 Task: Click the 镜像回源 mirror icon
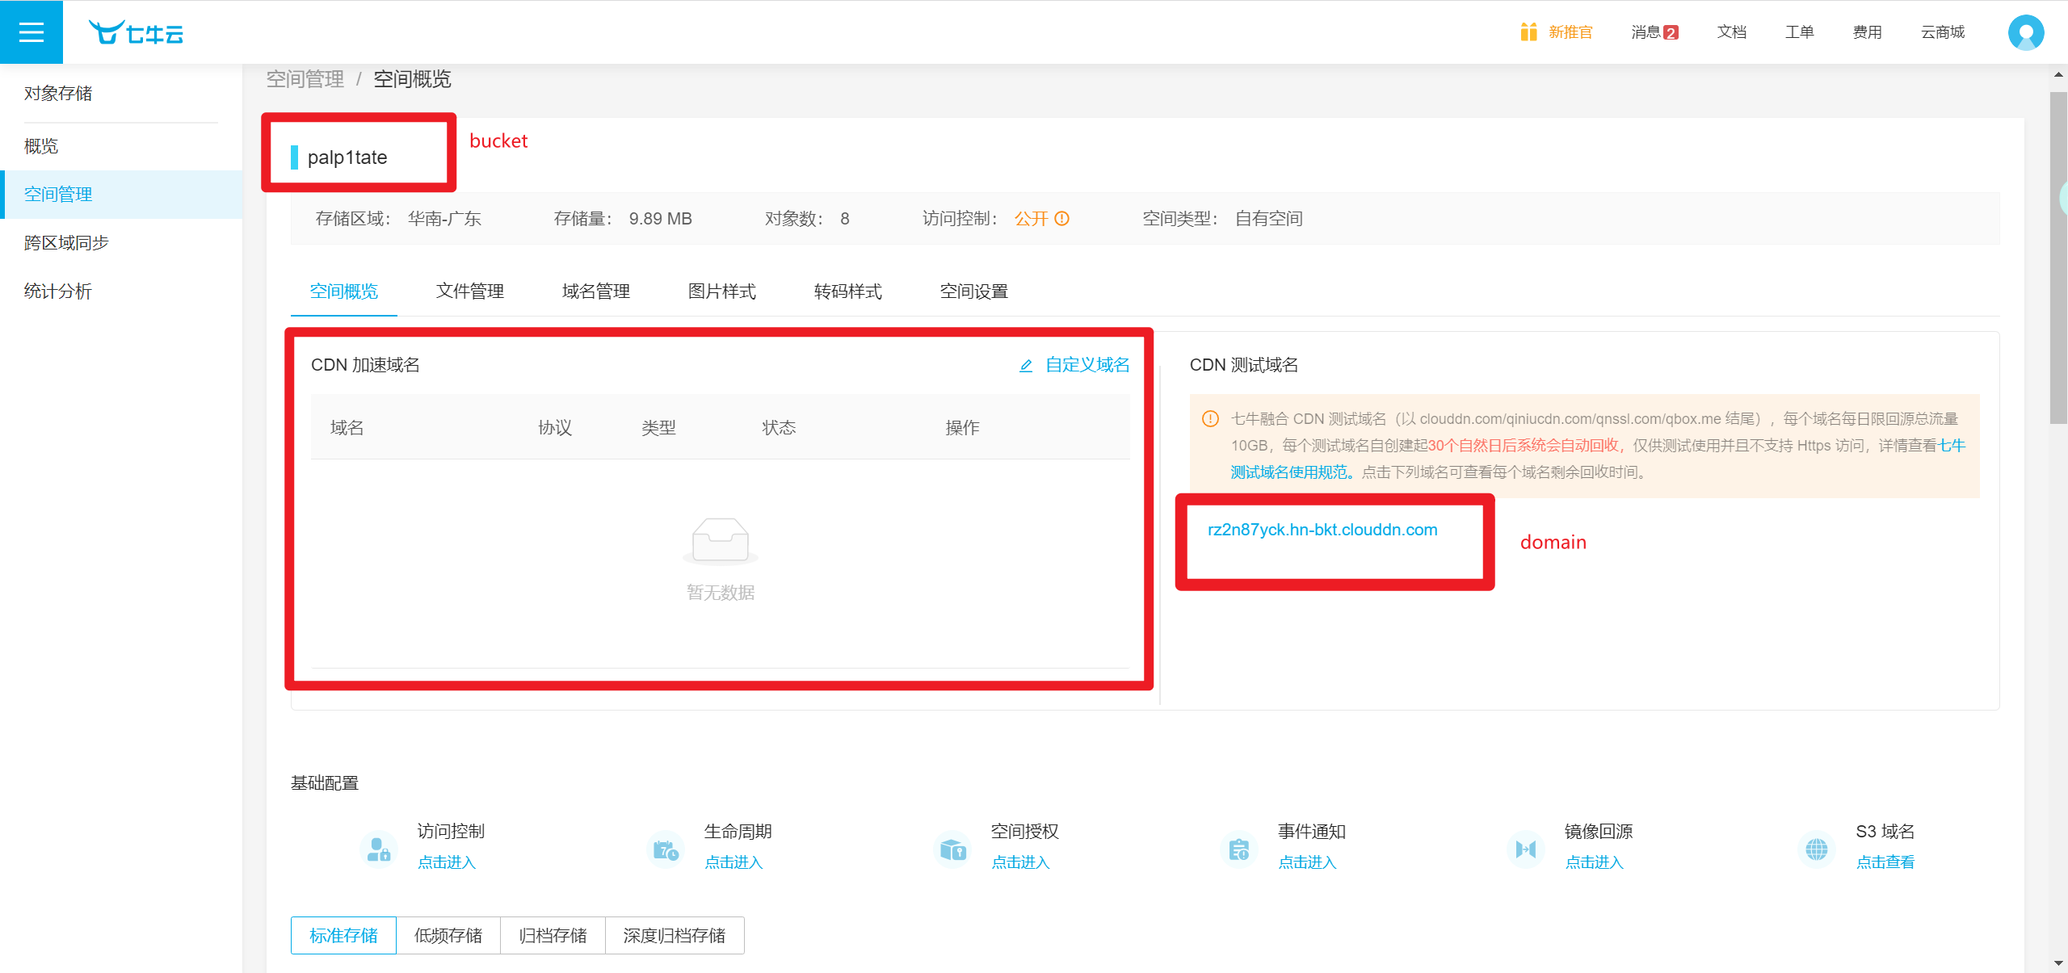point(1525,849)
